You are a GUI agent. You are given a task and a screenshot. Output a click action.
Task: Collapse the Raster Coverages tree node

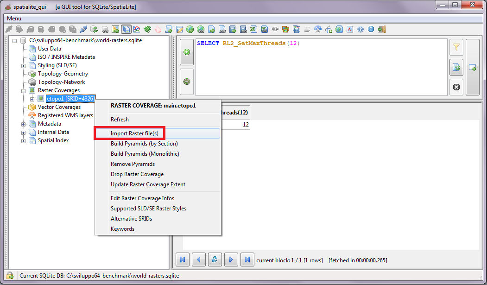23,91
